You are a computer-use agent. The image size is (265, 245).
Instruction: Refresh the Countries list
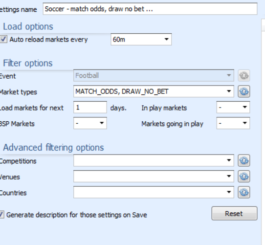point(243,192)
